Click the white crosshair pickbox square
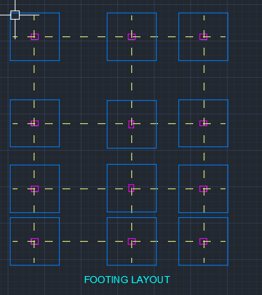This screenshot has width=262, height=295. click(15, 15)
